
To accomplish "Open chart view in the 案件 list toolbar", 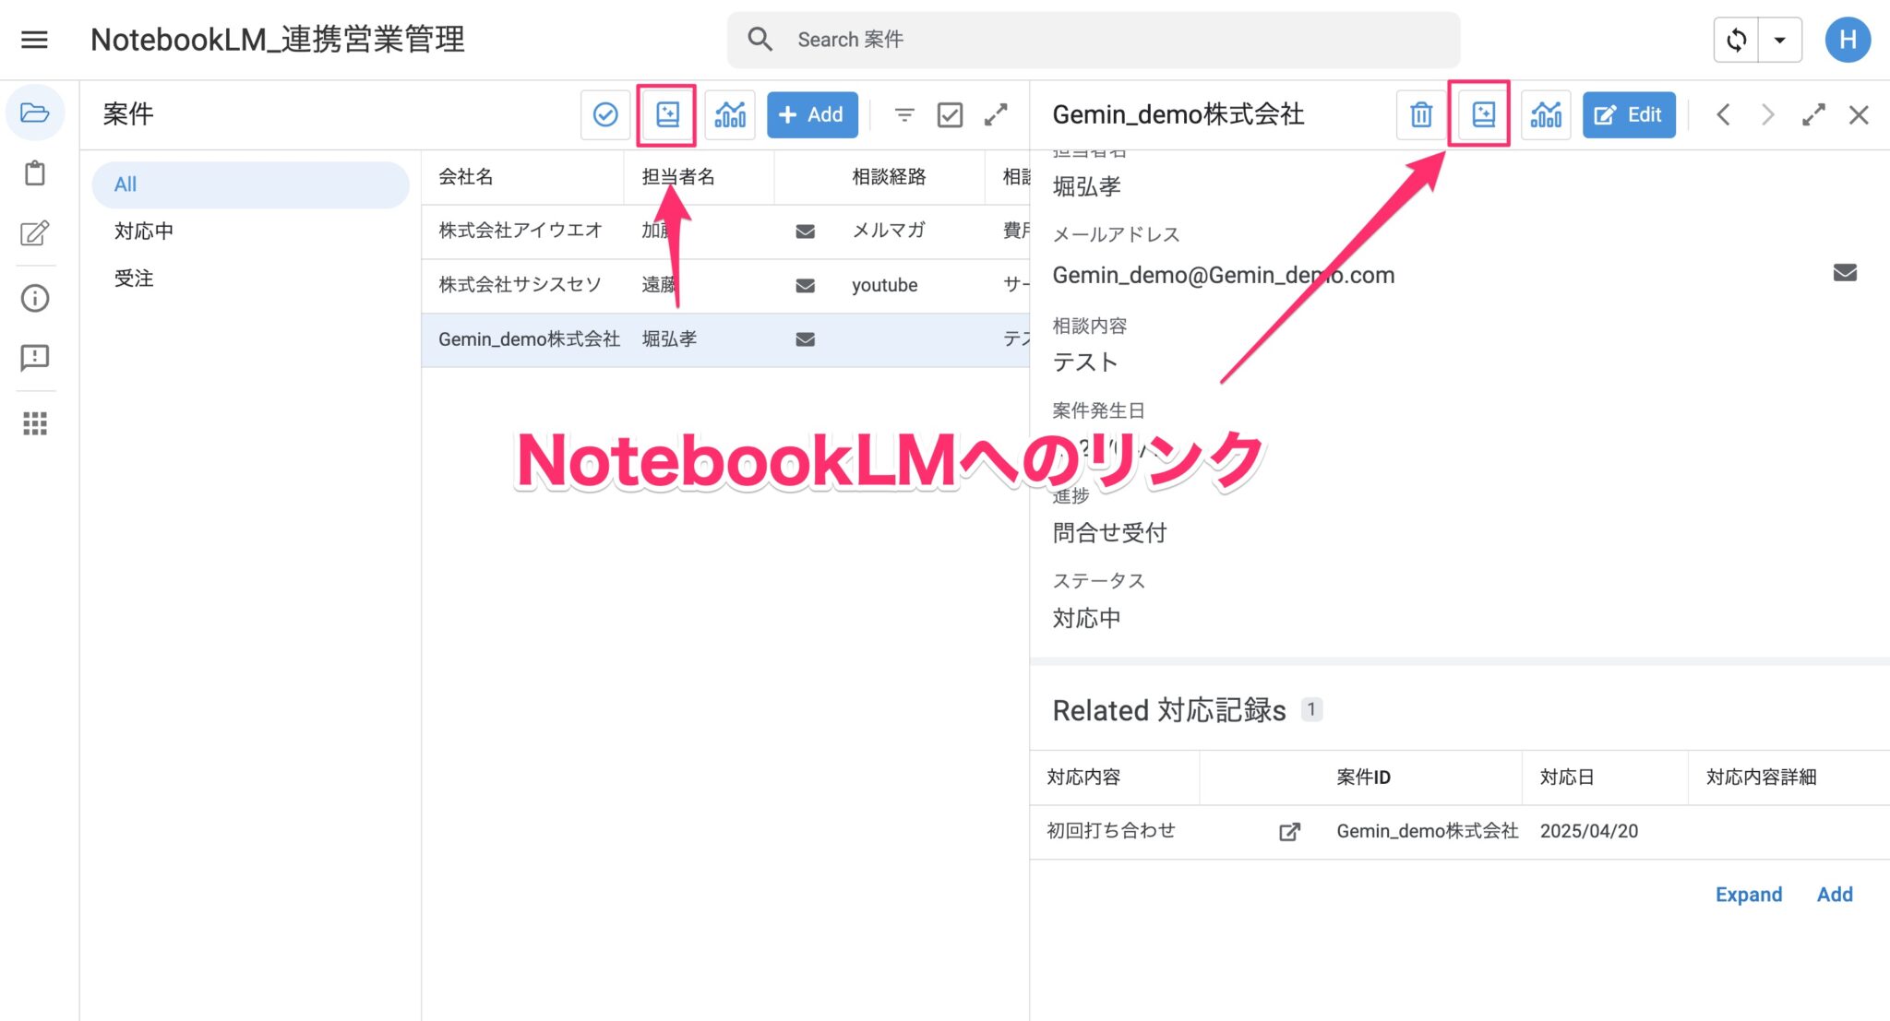I will pos(729,114).
